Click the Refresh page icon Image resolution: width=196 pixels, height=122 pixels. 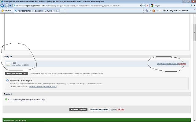click(144, 5)
